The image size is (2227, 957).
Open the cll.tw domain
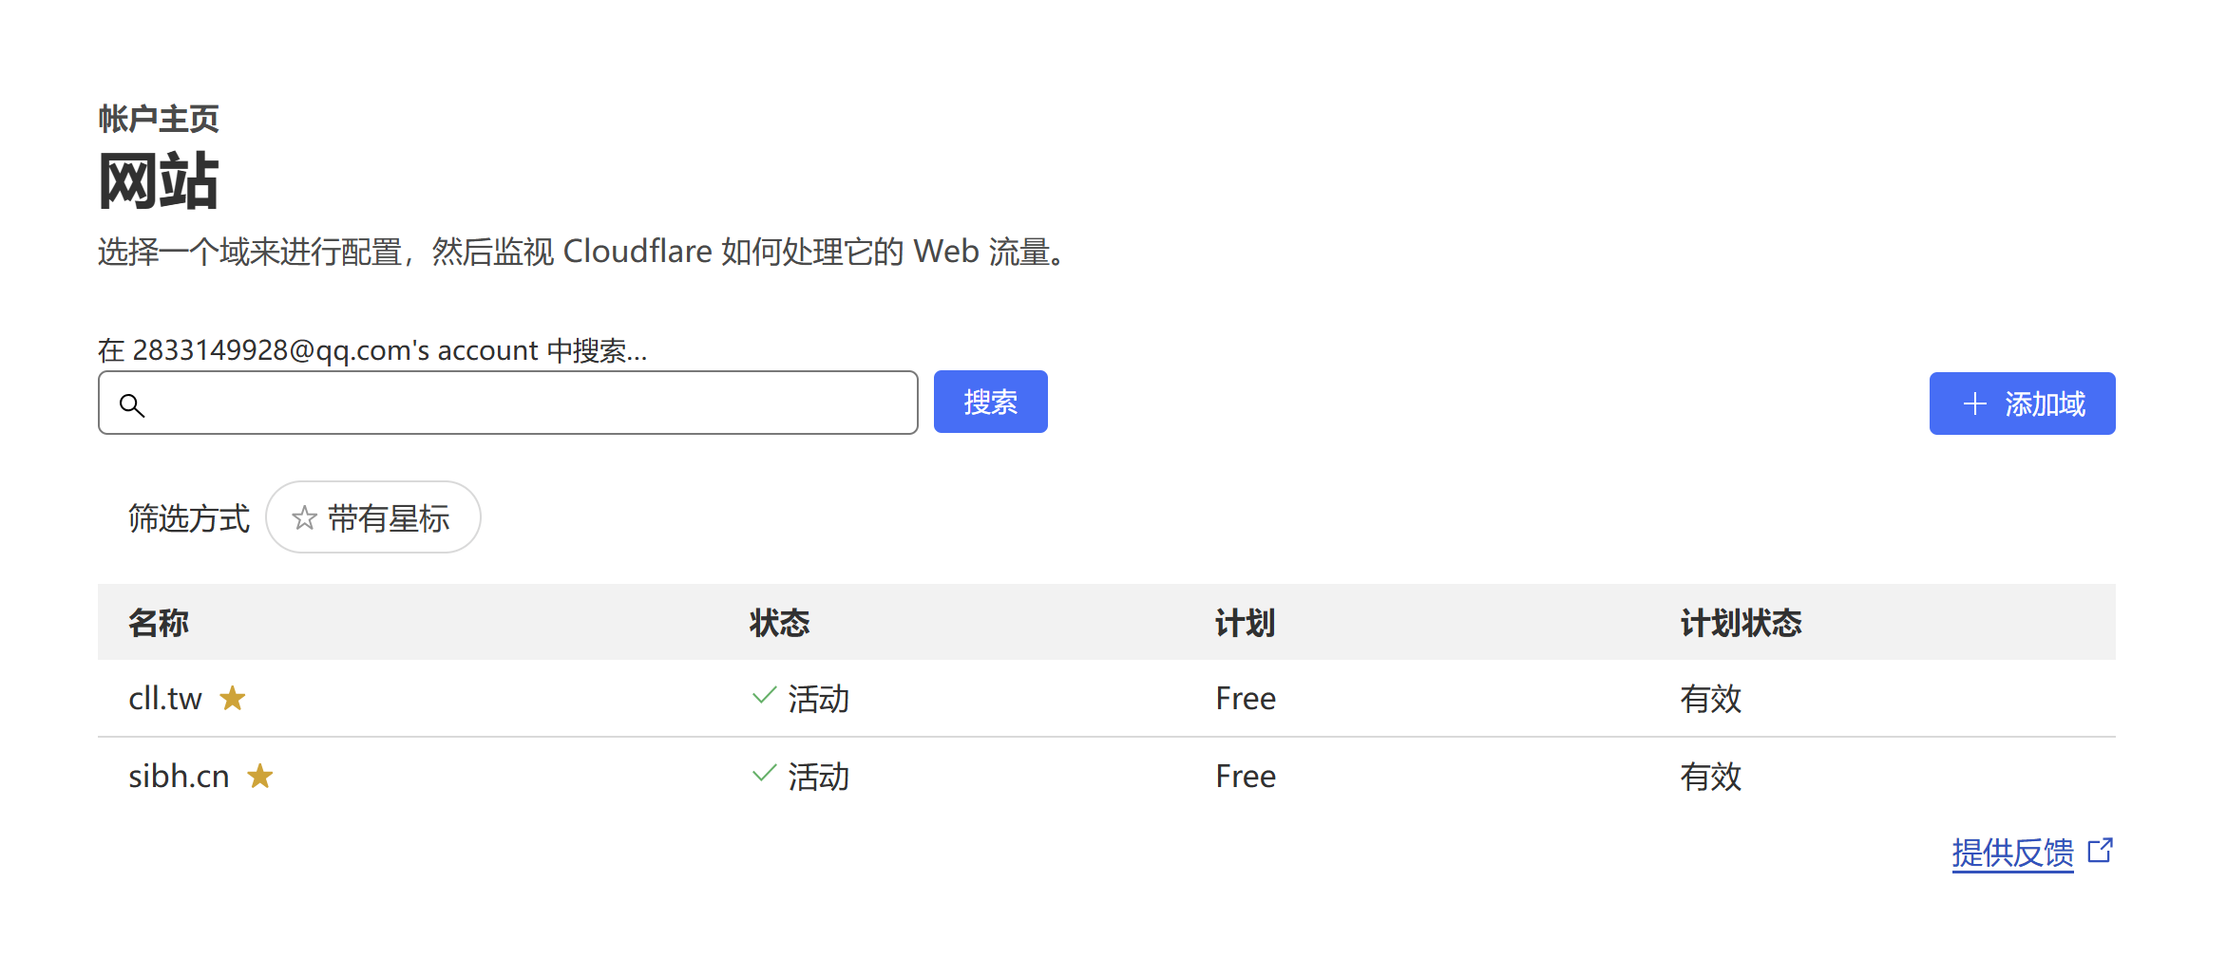(165, 699)
